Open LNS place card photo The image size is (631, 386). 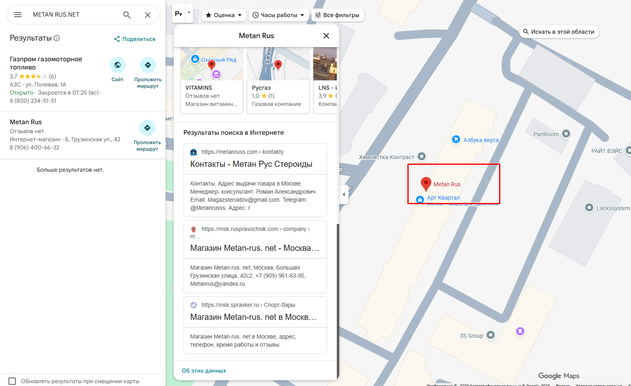(325, 64)
